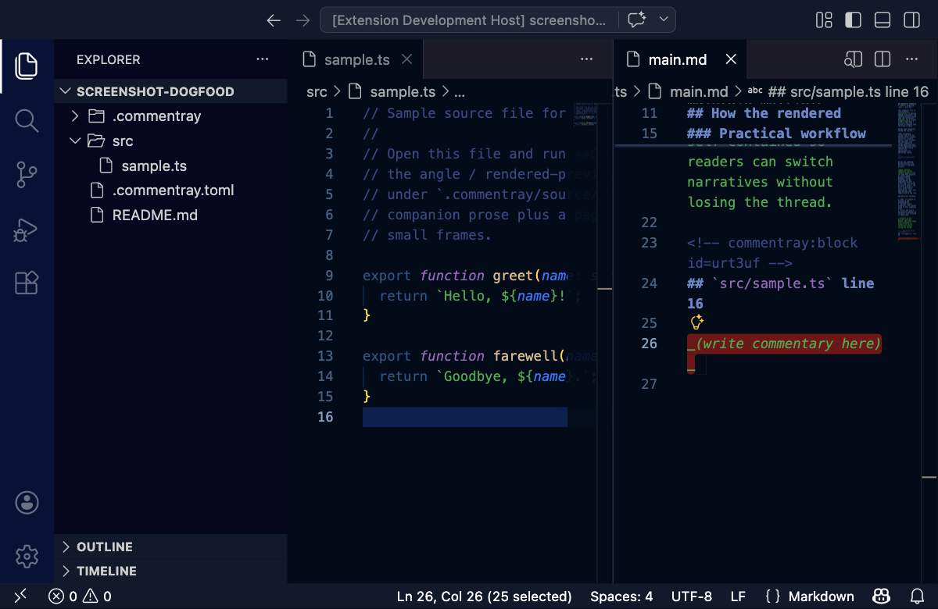Select src breadcrumb in left editor

(x=317, y=91)
